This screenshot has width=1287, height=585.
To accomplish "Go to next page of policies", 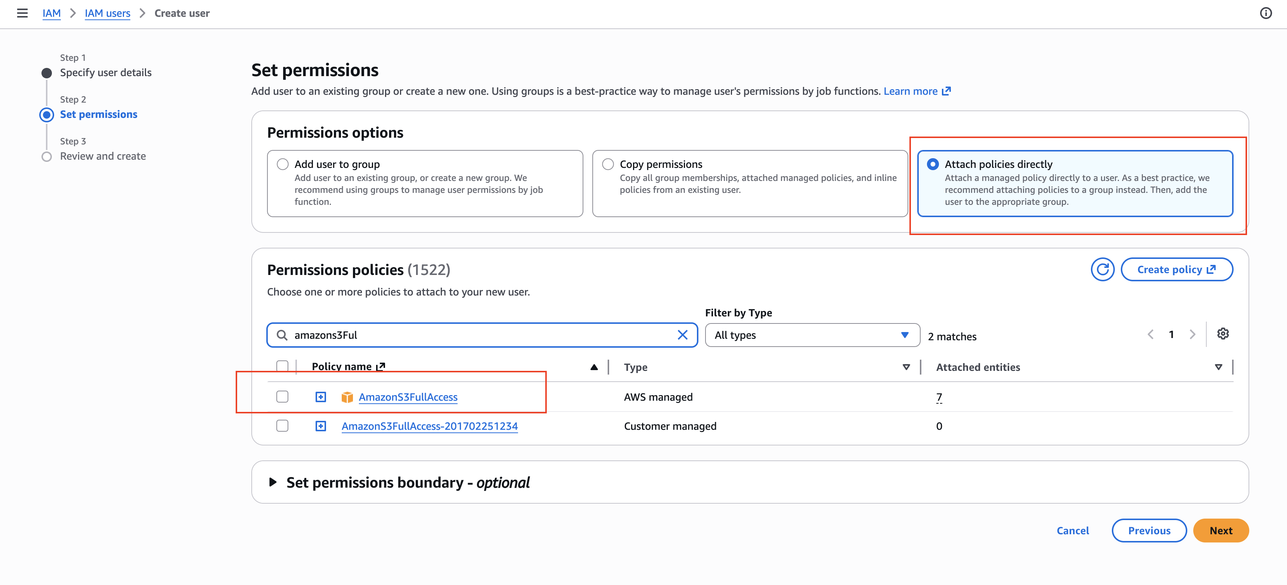I will tap(1192, 334).
